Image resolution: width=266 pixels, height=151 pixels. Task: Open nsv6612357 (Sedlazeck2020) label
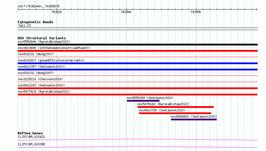41,67
